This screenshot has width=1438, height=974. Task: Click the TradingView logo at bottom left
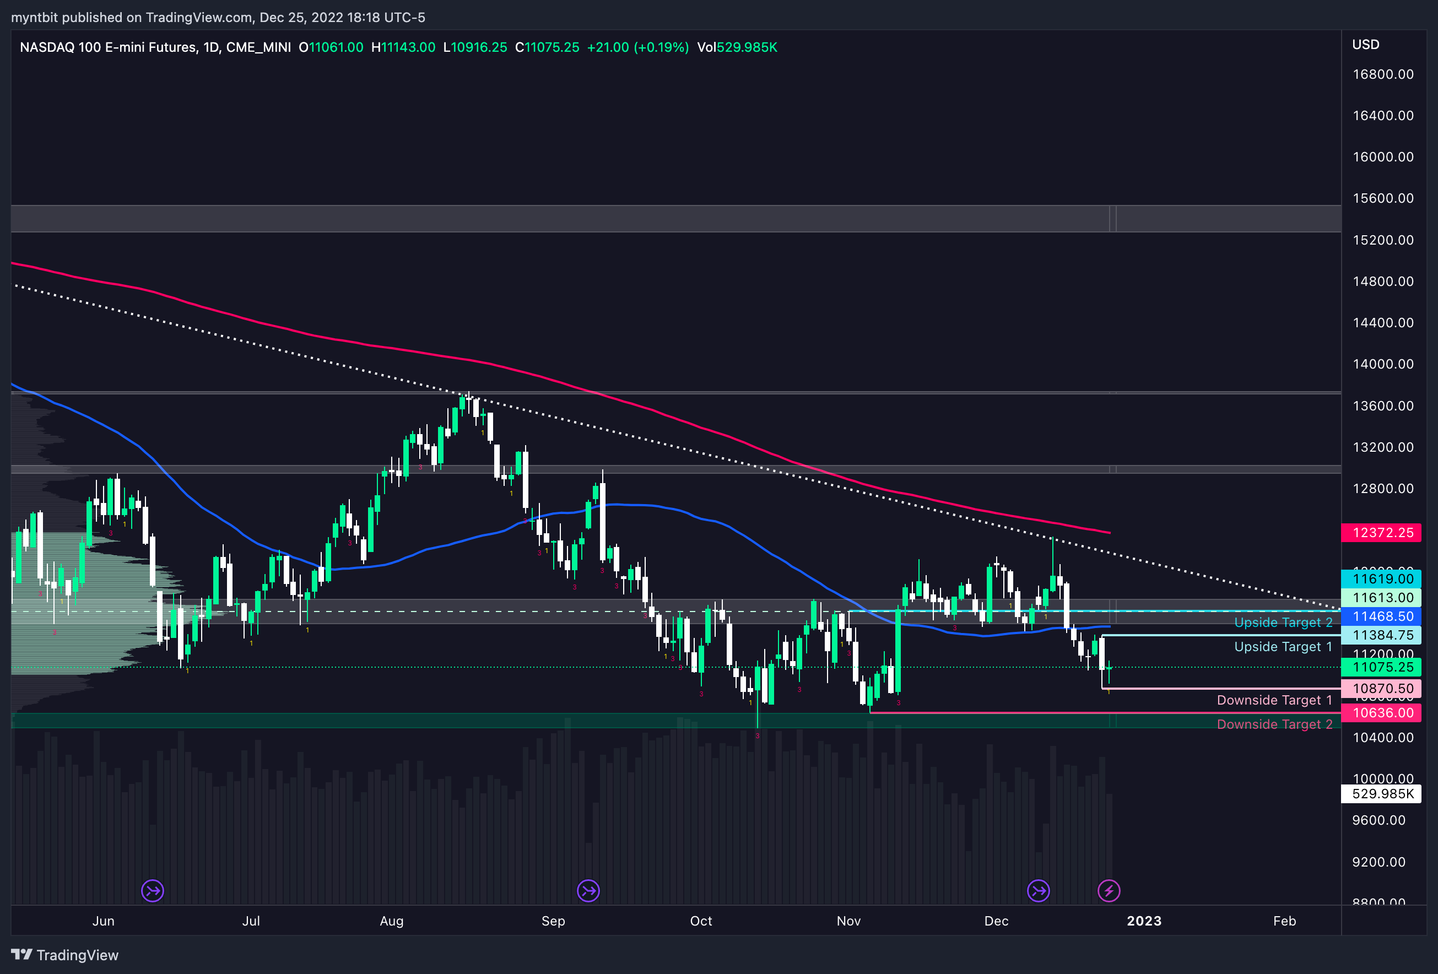pos(64,955)
